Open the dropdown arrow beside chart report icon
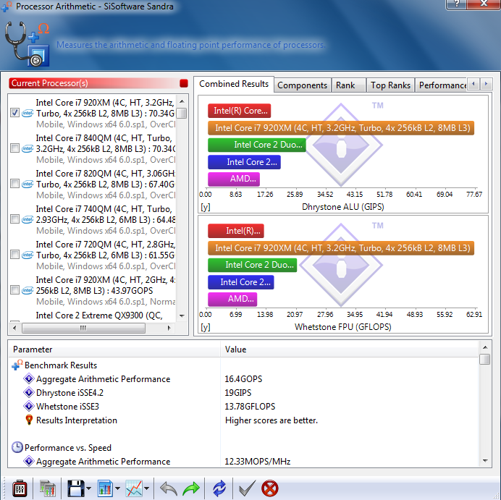Viewport: 501px width, 500px height. click(117, 488)
